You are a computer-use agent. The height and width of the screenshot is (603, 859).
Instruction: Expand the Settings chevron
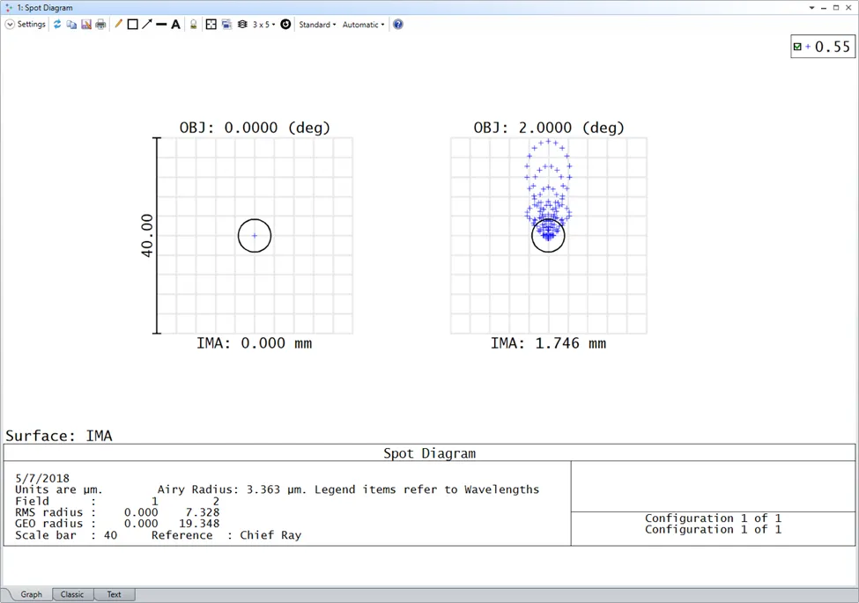10,25
